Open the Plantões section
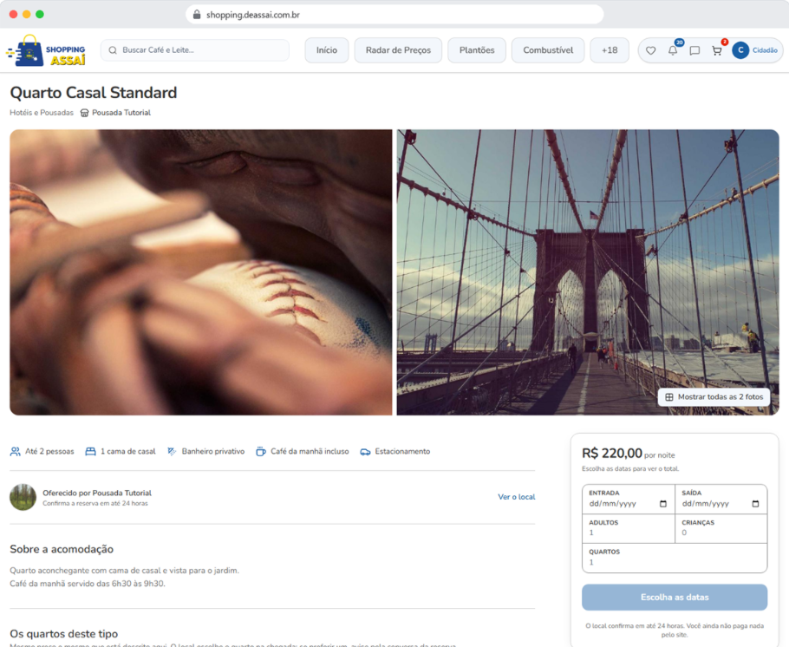The image size is (789, 647). (x=477, y=50)
